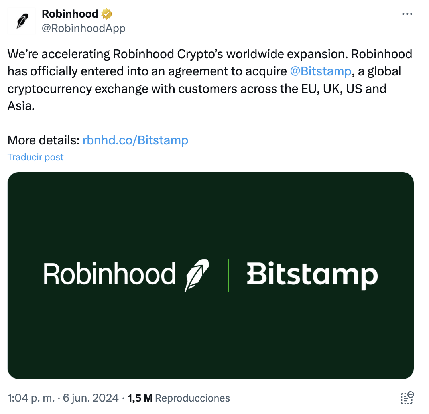Click the green divider line between logos
This screenshot has width=429, height=414.
coord(228,275)
